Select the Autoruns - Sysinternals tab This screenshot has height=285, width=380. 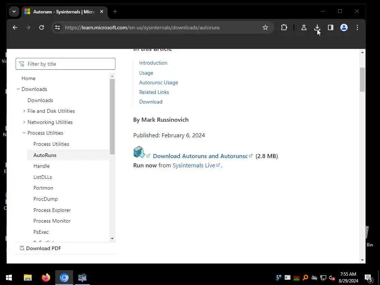coord(65,12)
